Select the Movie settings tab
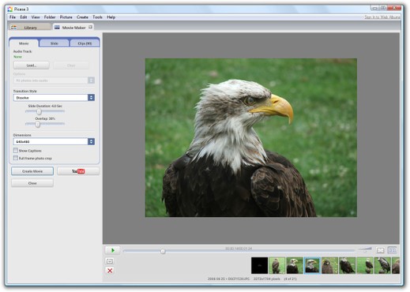 (x=24, y=43)
